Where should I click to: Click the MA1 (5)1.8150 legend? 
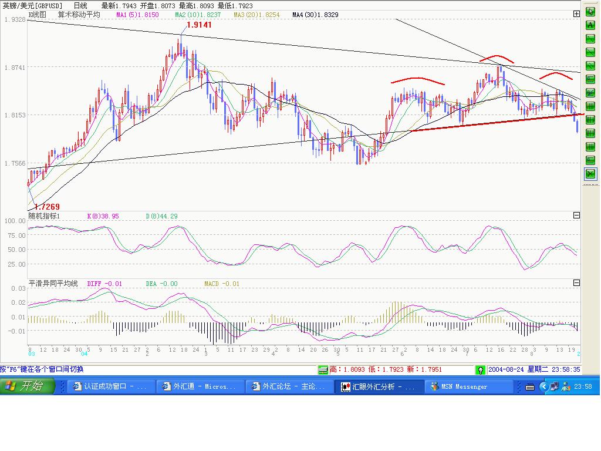137,15
